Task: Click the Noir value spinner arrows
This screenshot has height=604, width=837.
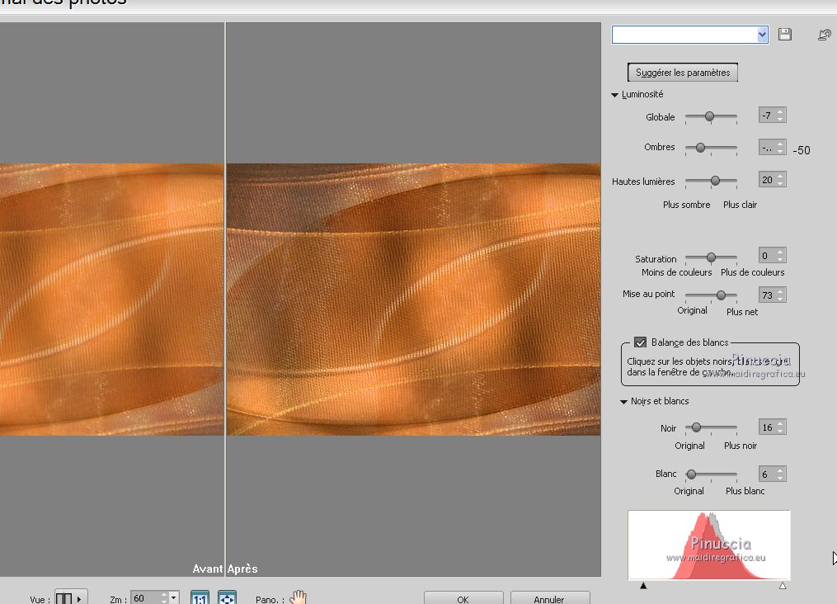Action: (x=781, y=427)
